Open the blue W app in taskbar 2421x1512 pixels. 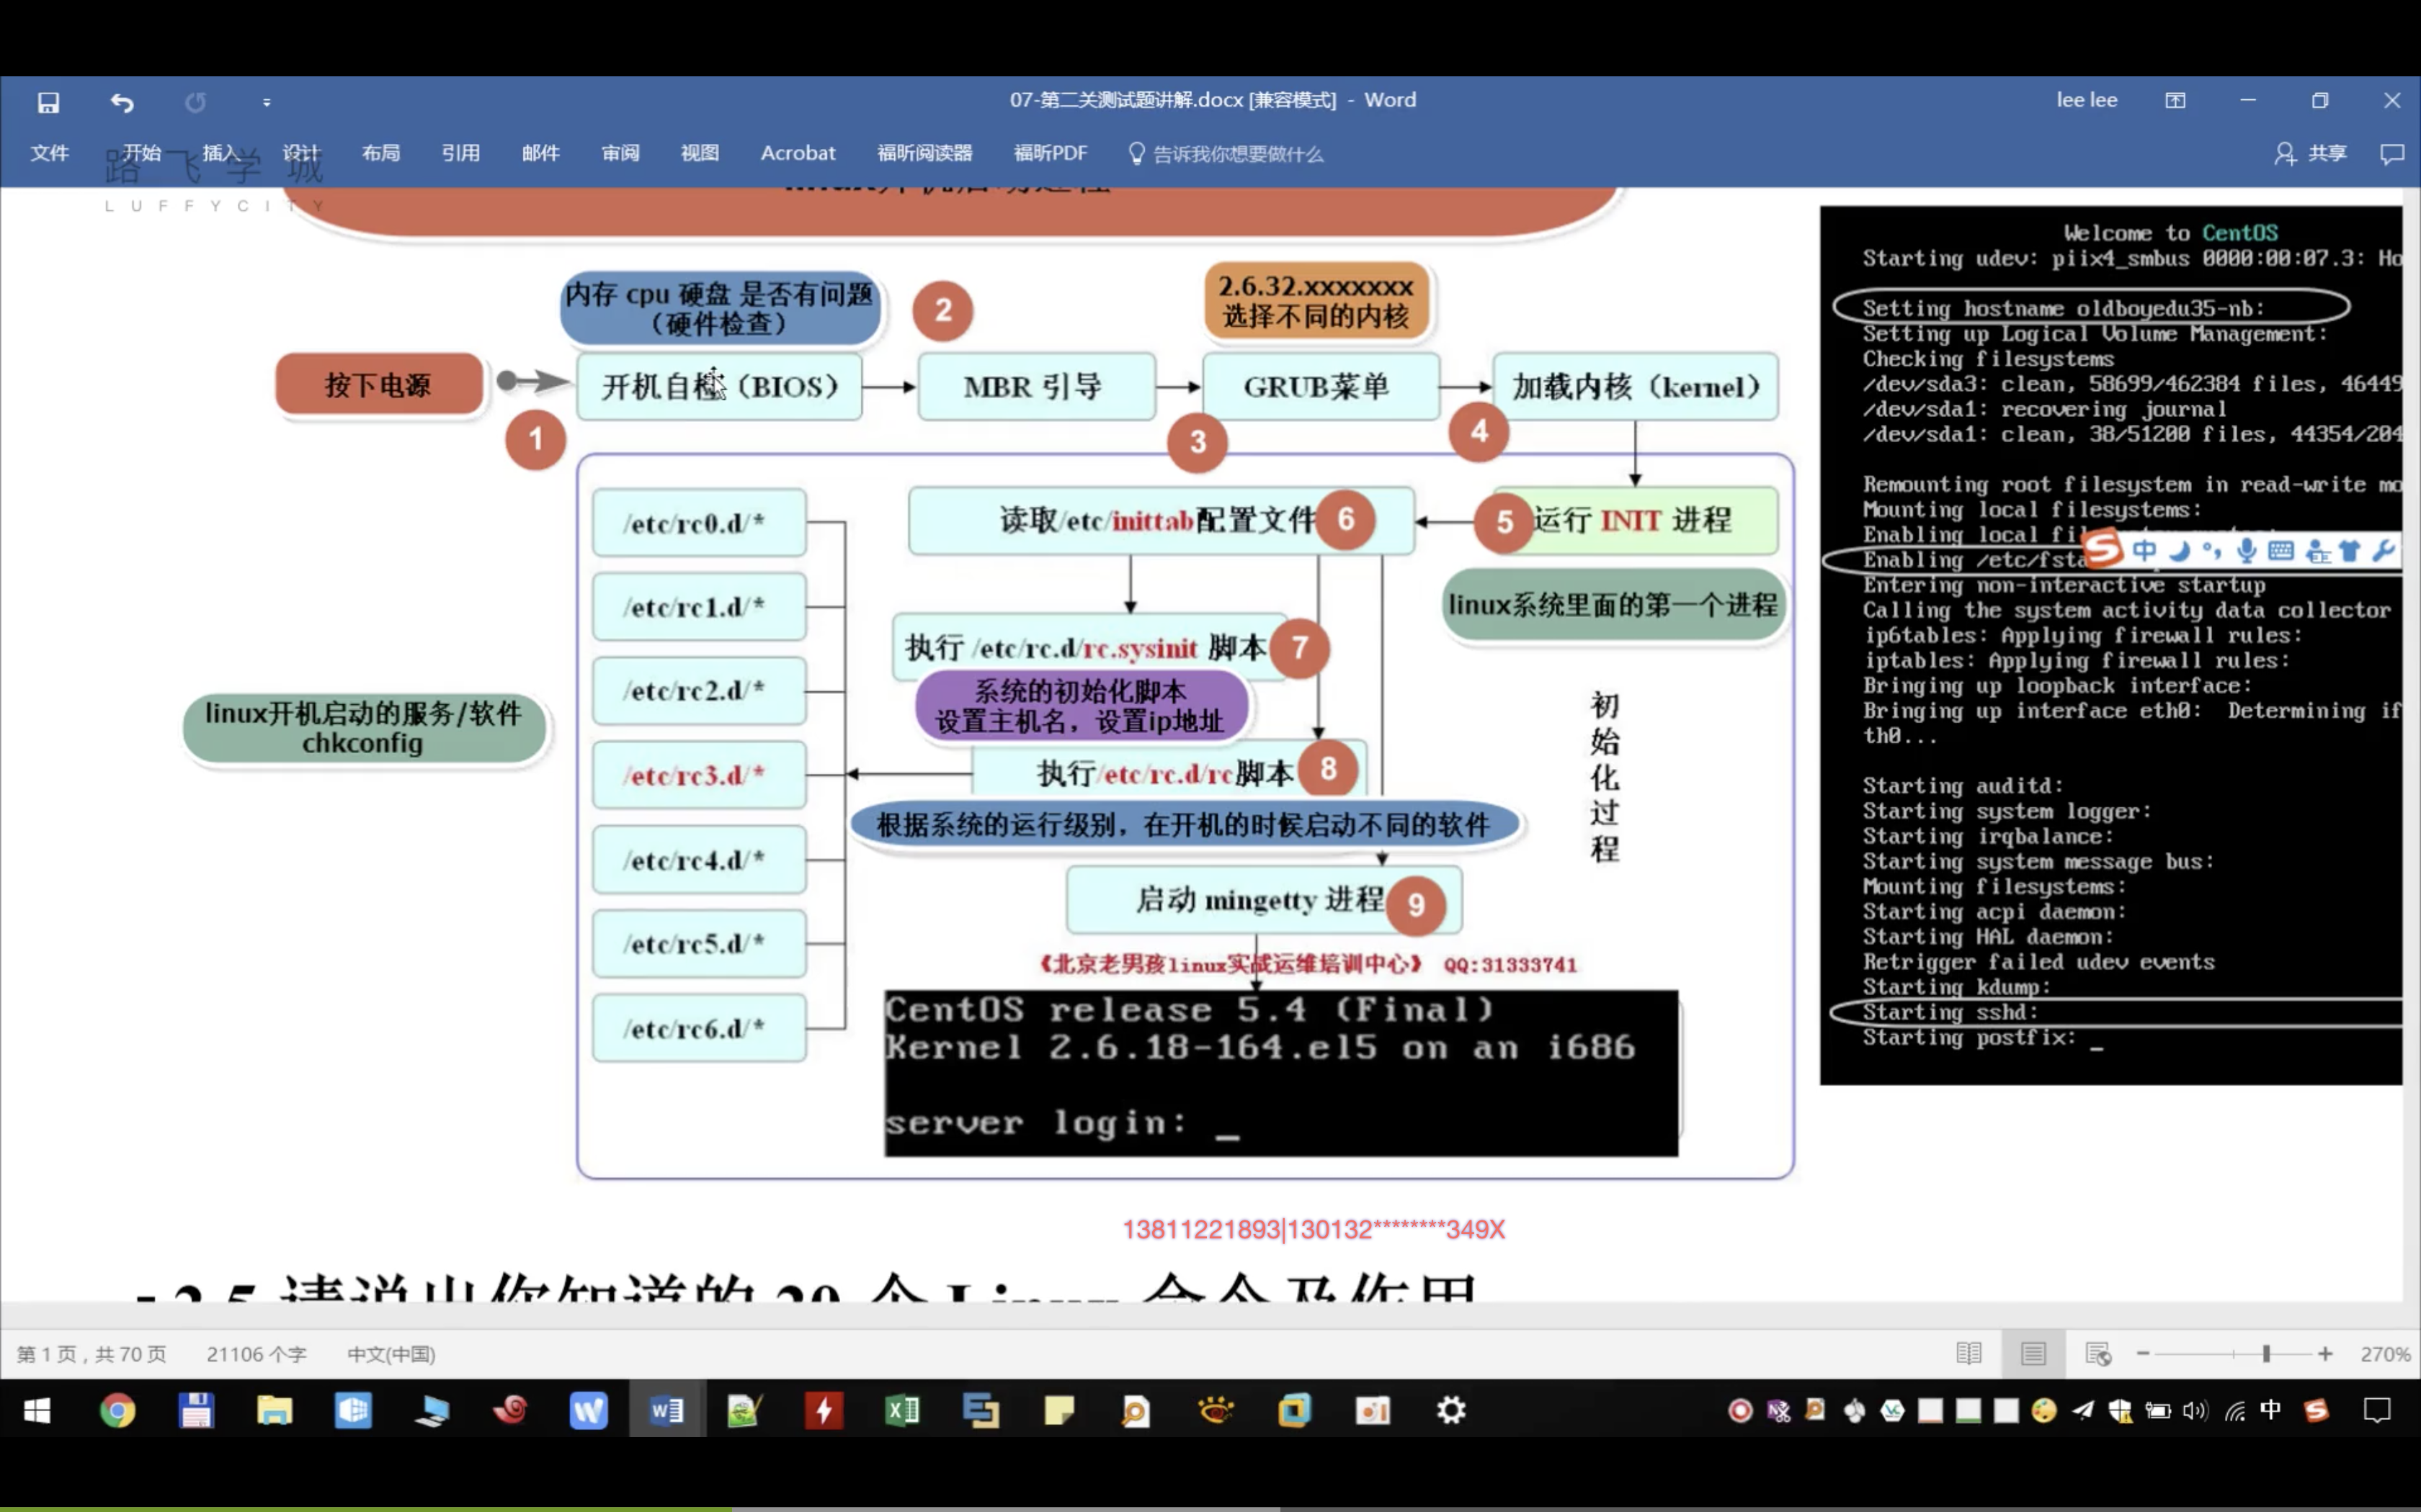tap(588, 1410)
